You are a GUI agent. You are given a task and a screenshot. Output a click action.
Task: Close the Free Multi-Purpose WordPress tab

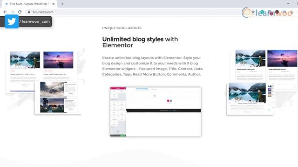(x=54, y=4)
